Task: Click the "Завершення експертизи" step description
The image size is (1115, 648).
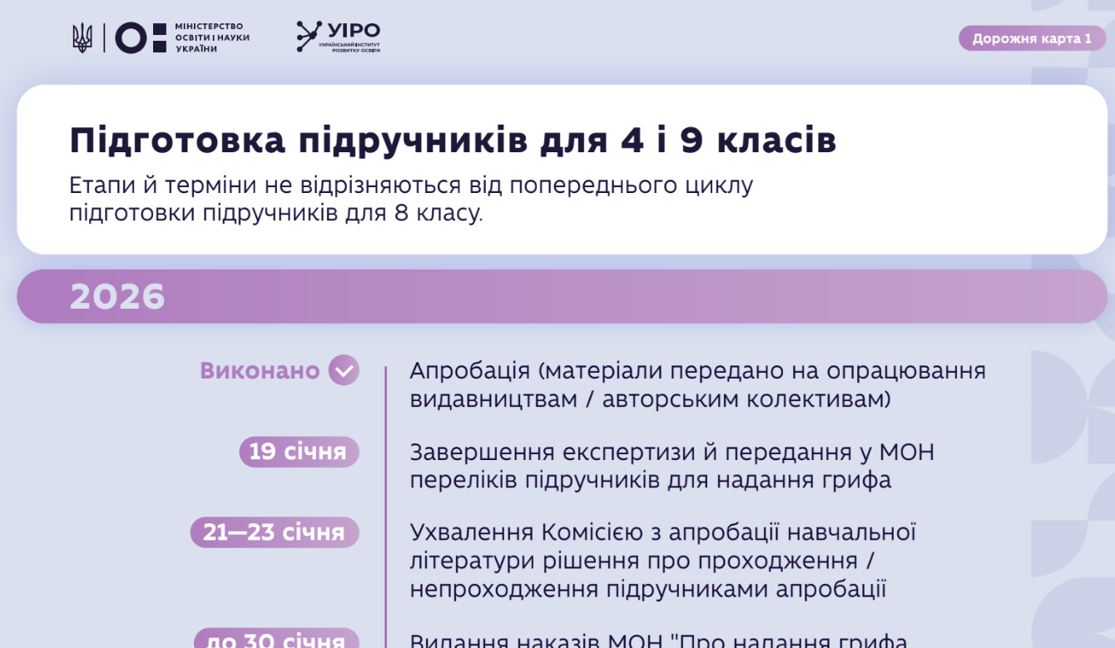Action: [x=671, y=466]
